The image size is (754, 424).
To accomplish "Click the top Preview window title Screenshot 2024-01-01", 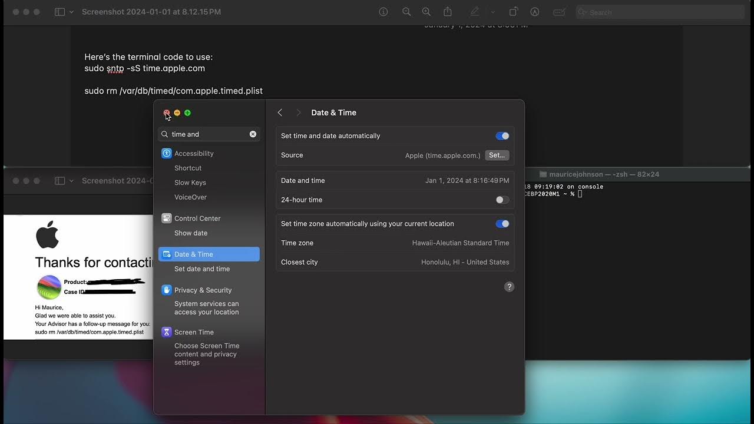I will pyautogui.click(x=151, y=12).
